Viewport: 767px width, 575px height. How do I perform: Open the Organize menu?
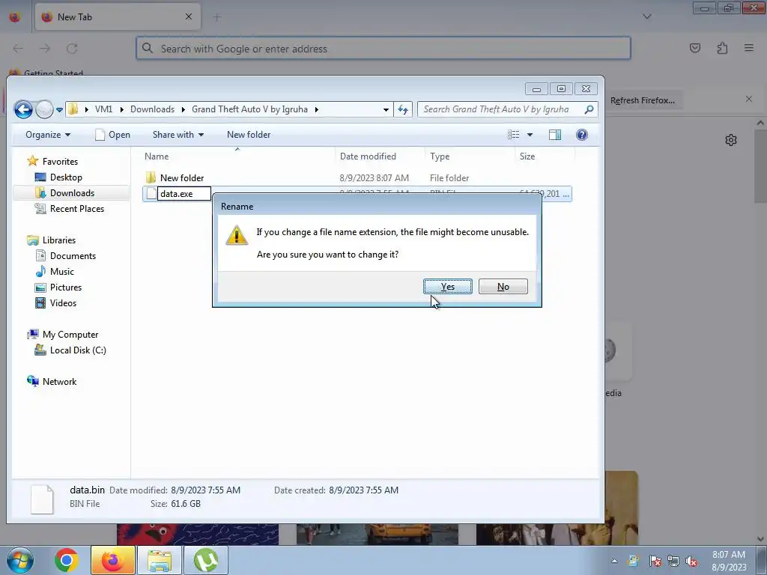click(x=48, y=135)
